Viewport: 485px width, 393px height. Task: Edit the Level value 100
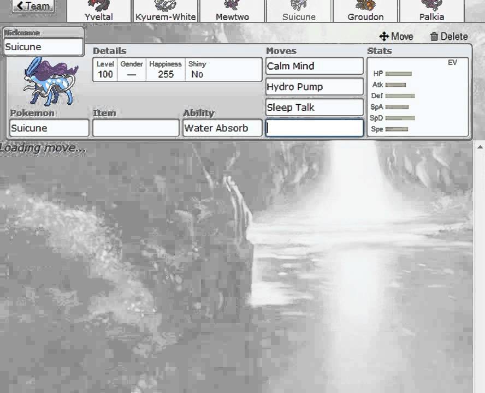105,69
